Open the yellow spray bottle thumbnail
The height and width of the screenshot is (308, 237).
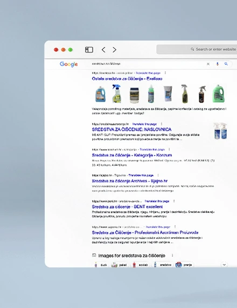(117, 93)
